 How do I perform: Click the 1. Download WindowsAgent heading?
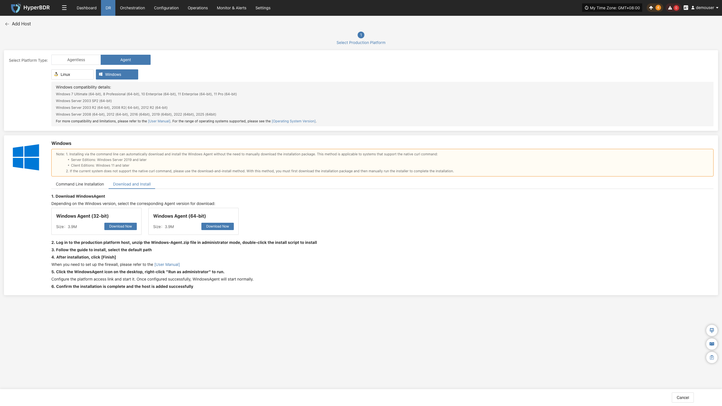tap(78, 196)
